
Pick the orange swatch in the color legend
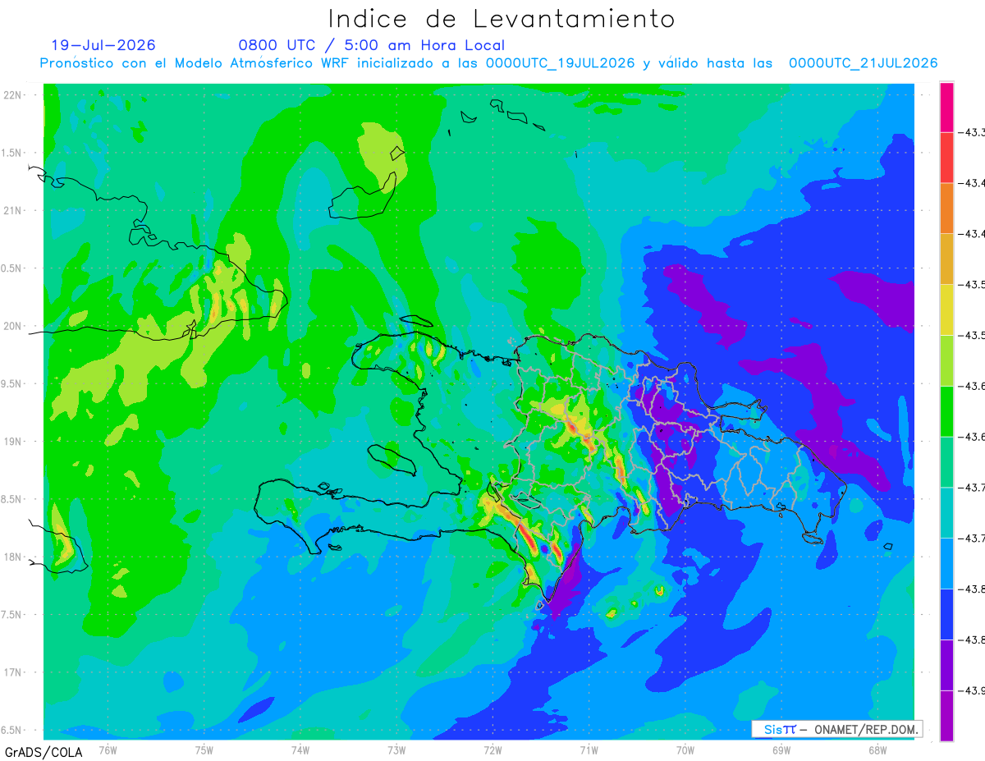(946, 209)
